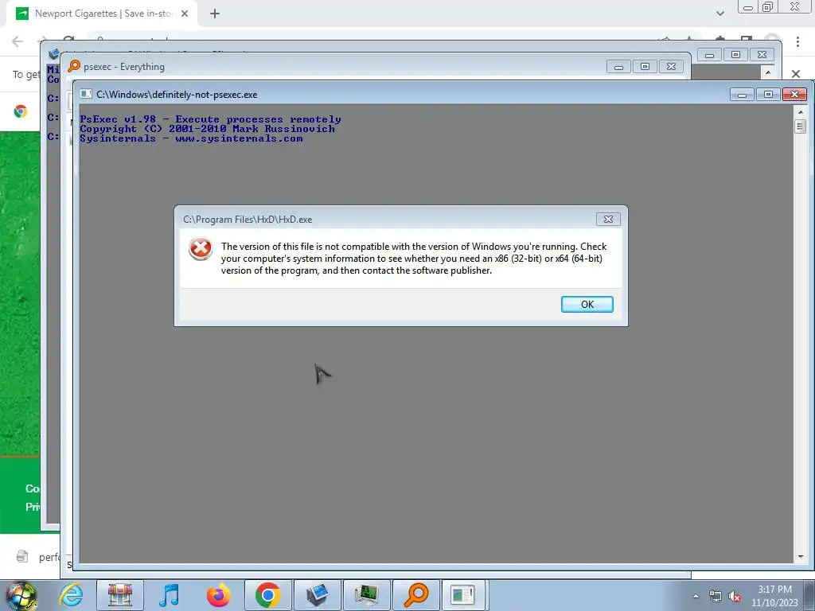The width and height of the screenshot is (815, 611).
Task: Click the console scrollbar down arrow
Action: (801, 557)
